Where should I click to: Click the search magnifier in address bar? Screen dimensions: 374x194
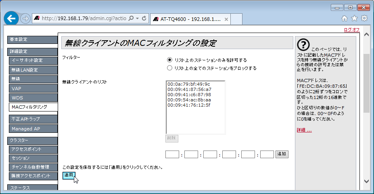(131, 19)
